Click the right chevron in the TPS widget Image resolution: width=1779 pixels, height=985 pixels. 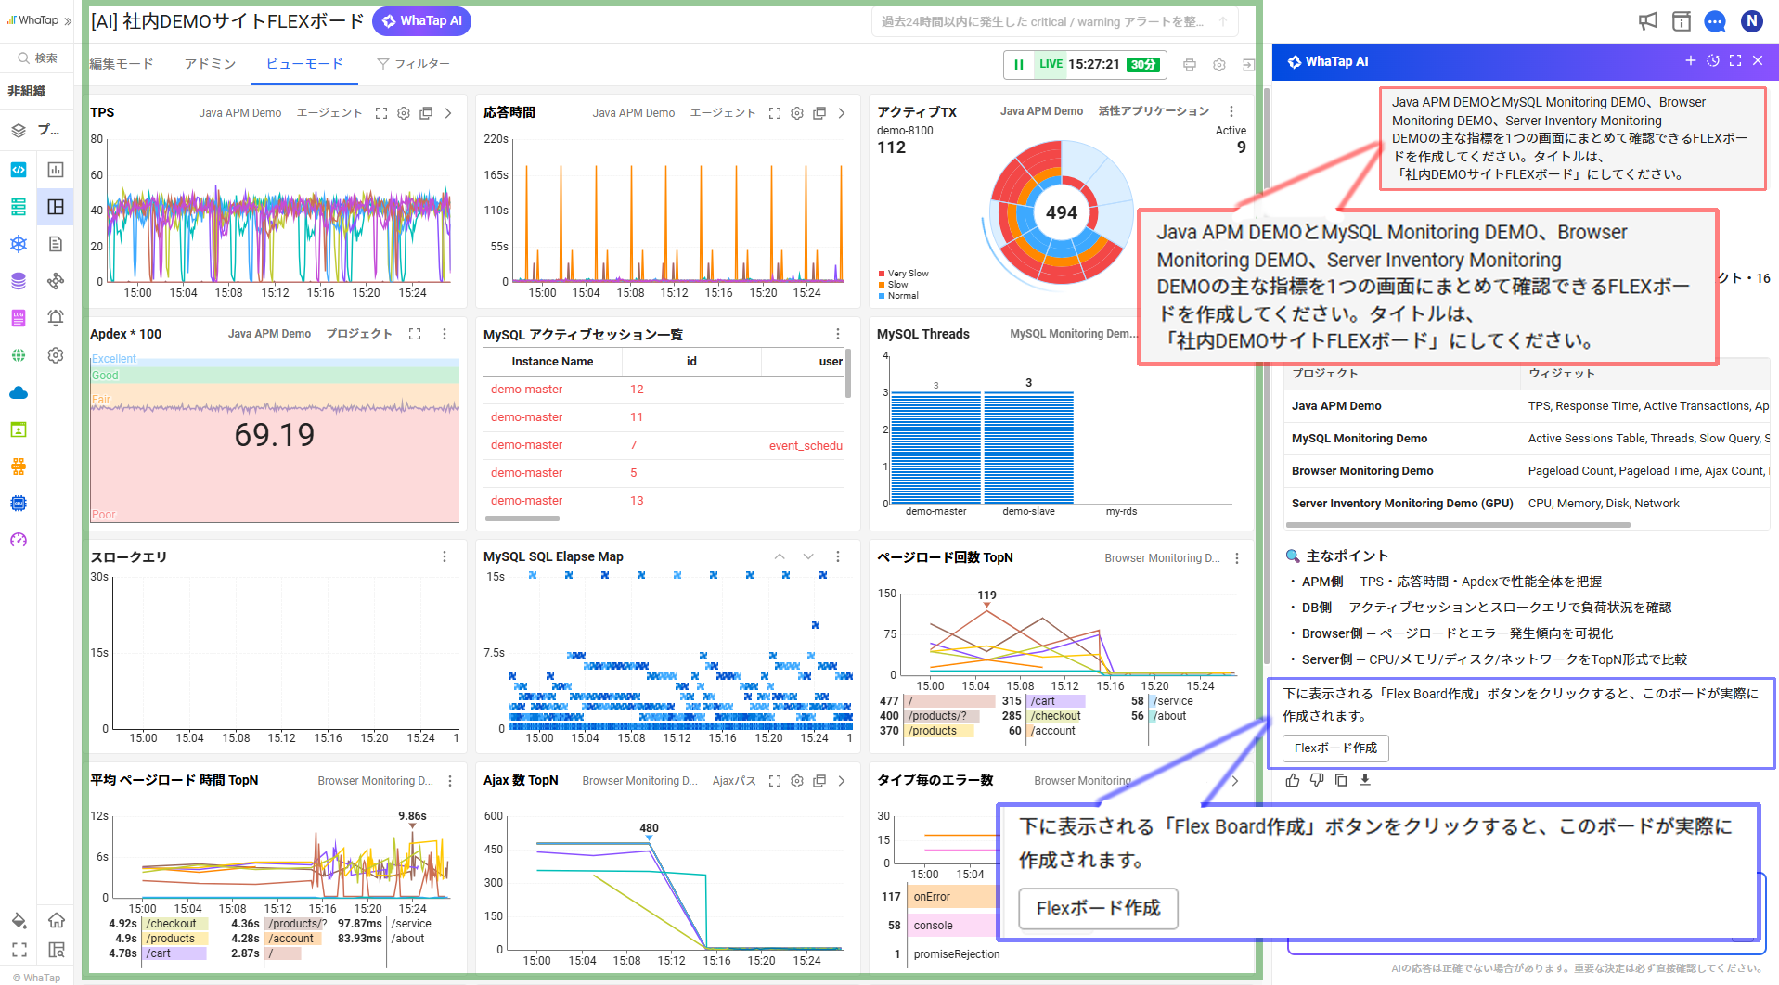(448, 113)
